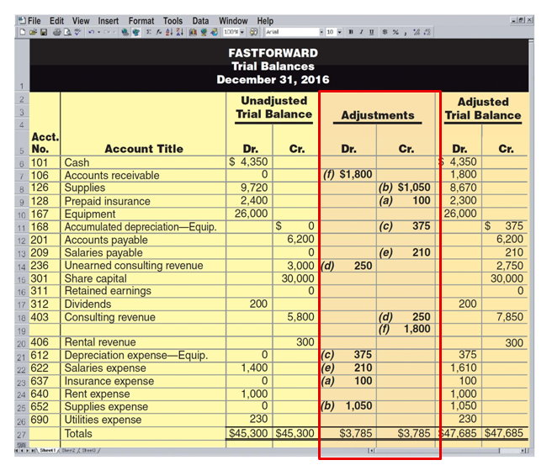Open the Format menu
The image size is (552, 476).
click(x=141, y=21)
